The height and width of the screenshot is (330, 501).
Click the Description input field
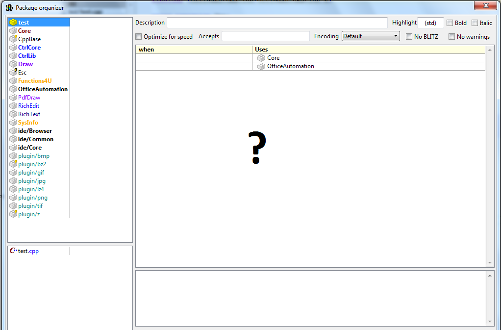pyautogui.click(x=277, y=23)
